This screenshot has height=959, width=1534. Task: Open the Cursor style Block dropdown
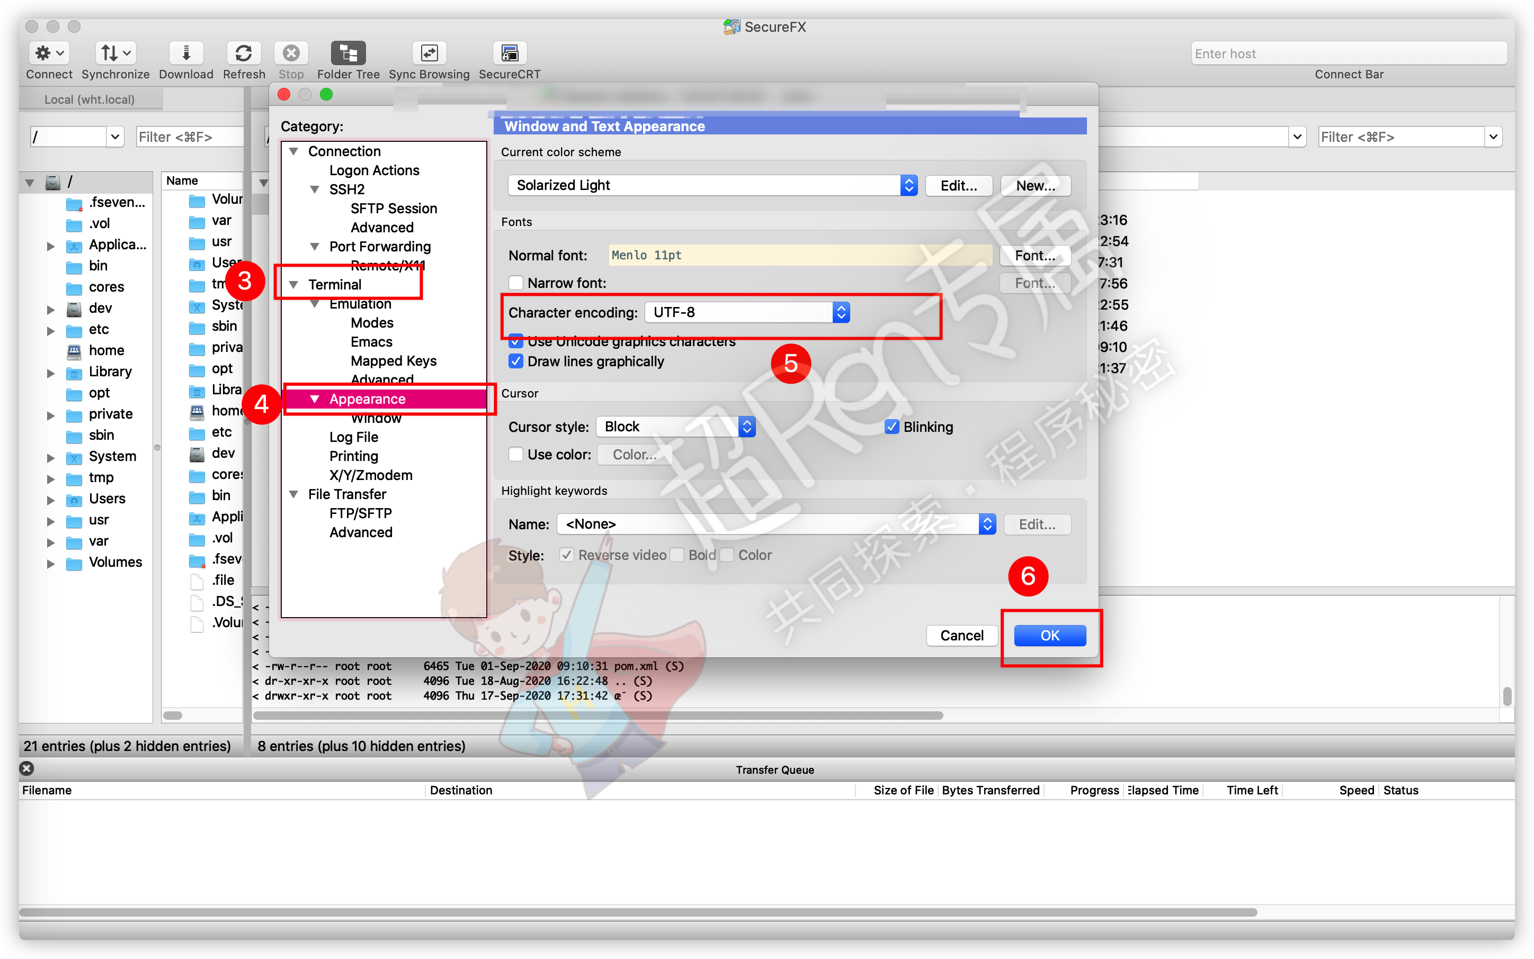pos(676,427)
